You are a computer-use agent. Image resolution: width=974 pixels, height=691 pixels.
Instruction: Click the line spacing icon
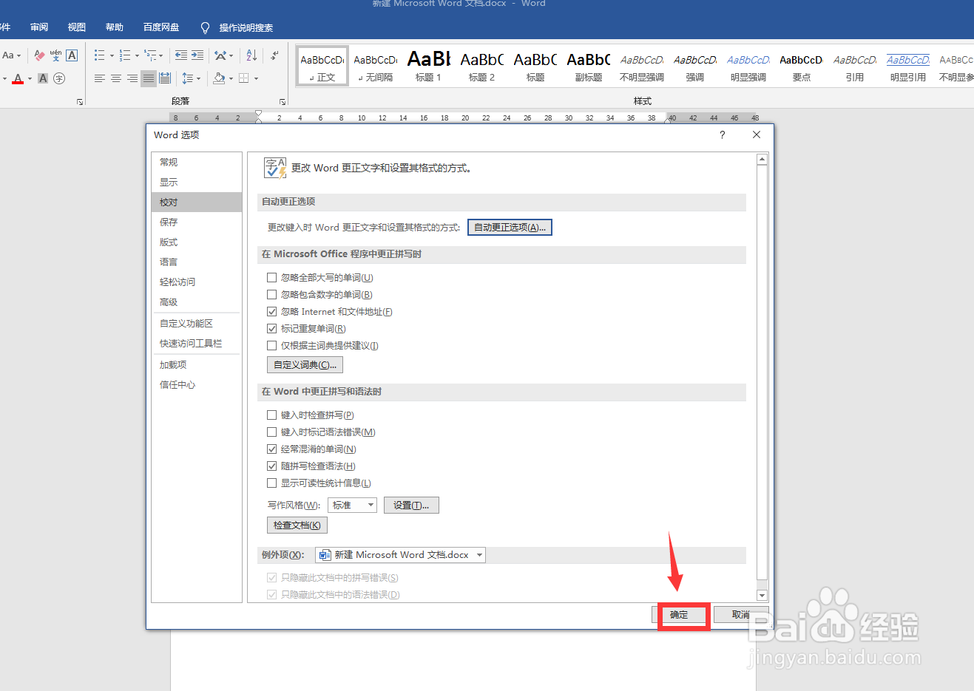[187, 78]
